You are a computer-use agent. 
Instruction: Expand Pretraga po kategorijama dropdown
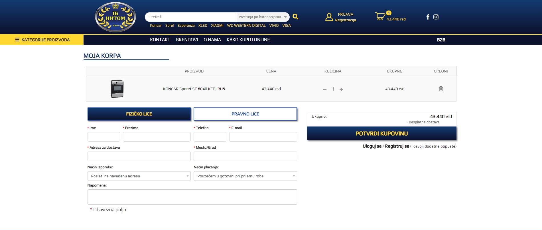263,17
